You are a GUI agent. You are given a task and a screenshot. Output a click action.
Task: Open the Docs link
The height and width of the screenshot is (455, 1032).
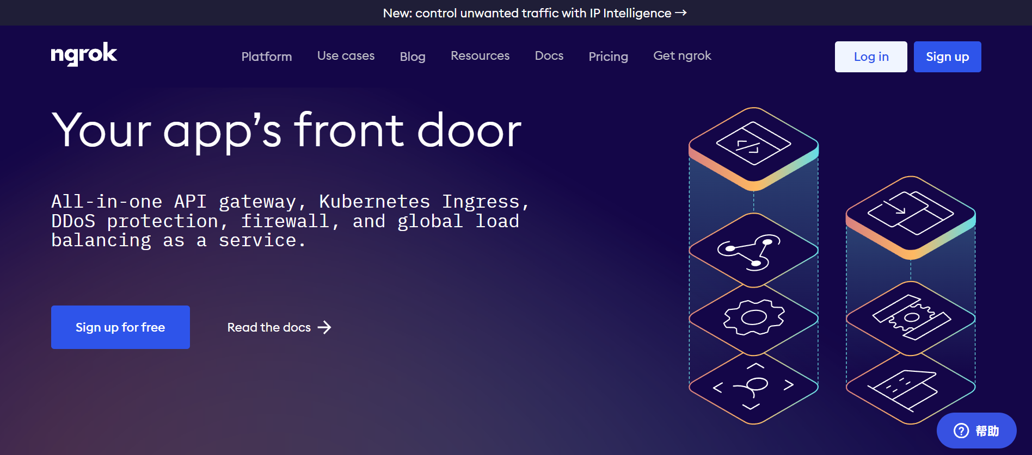coord(549,56)
